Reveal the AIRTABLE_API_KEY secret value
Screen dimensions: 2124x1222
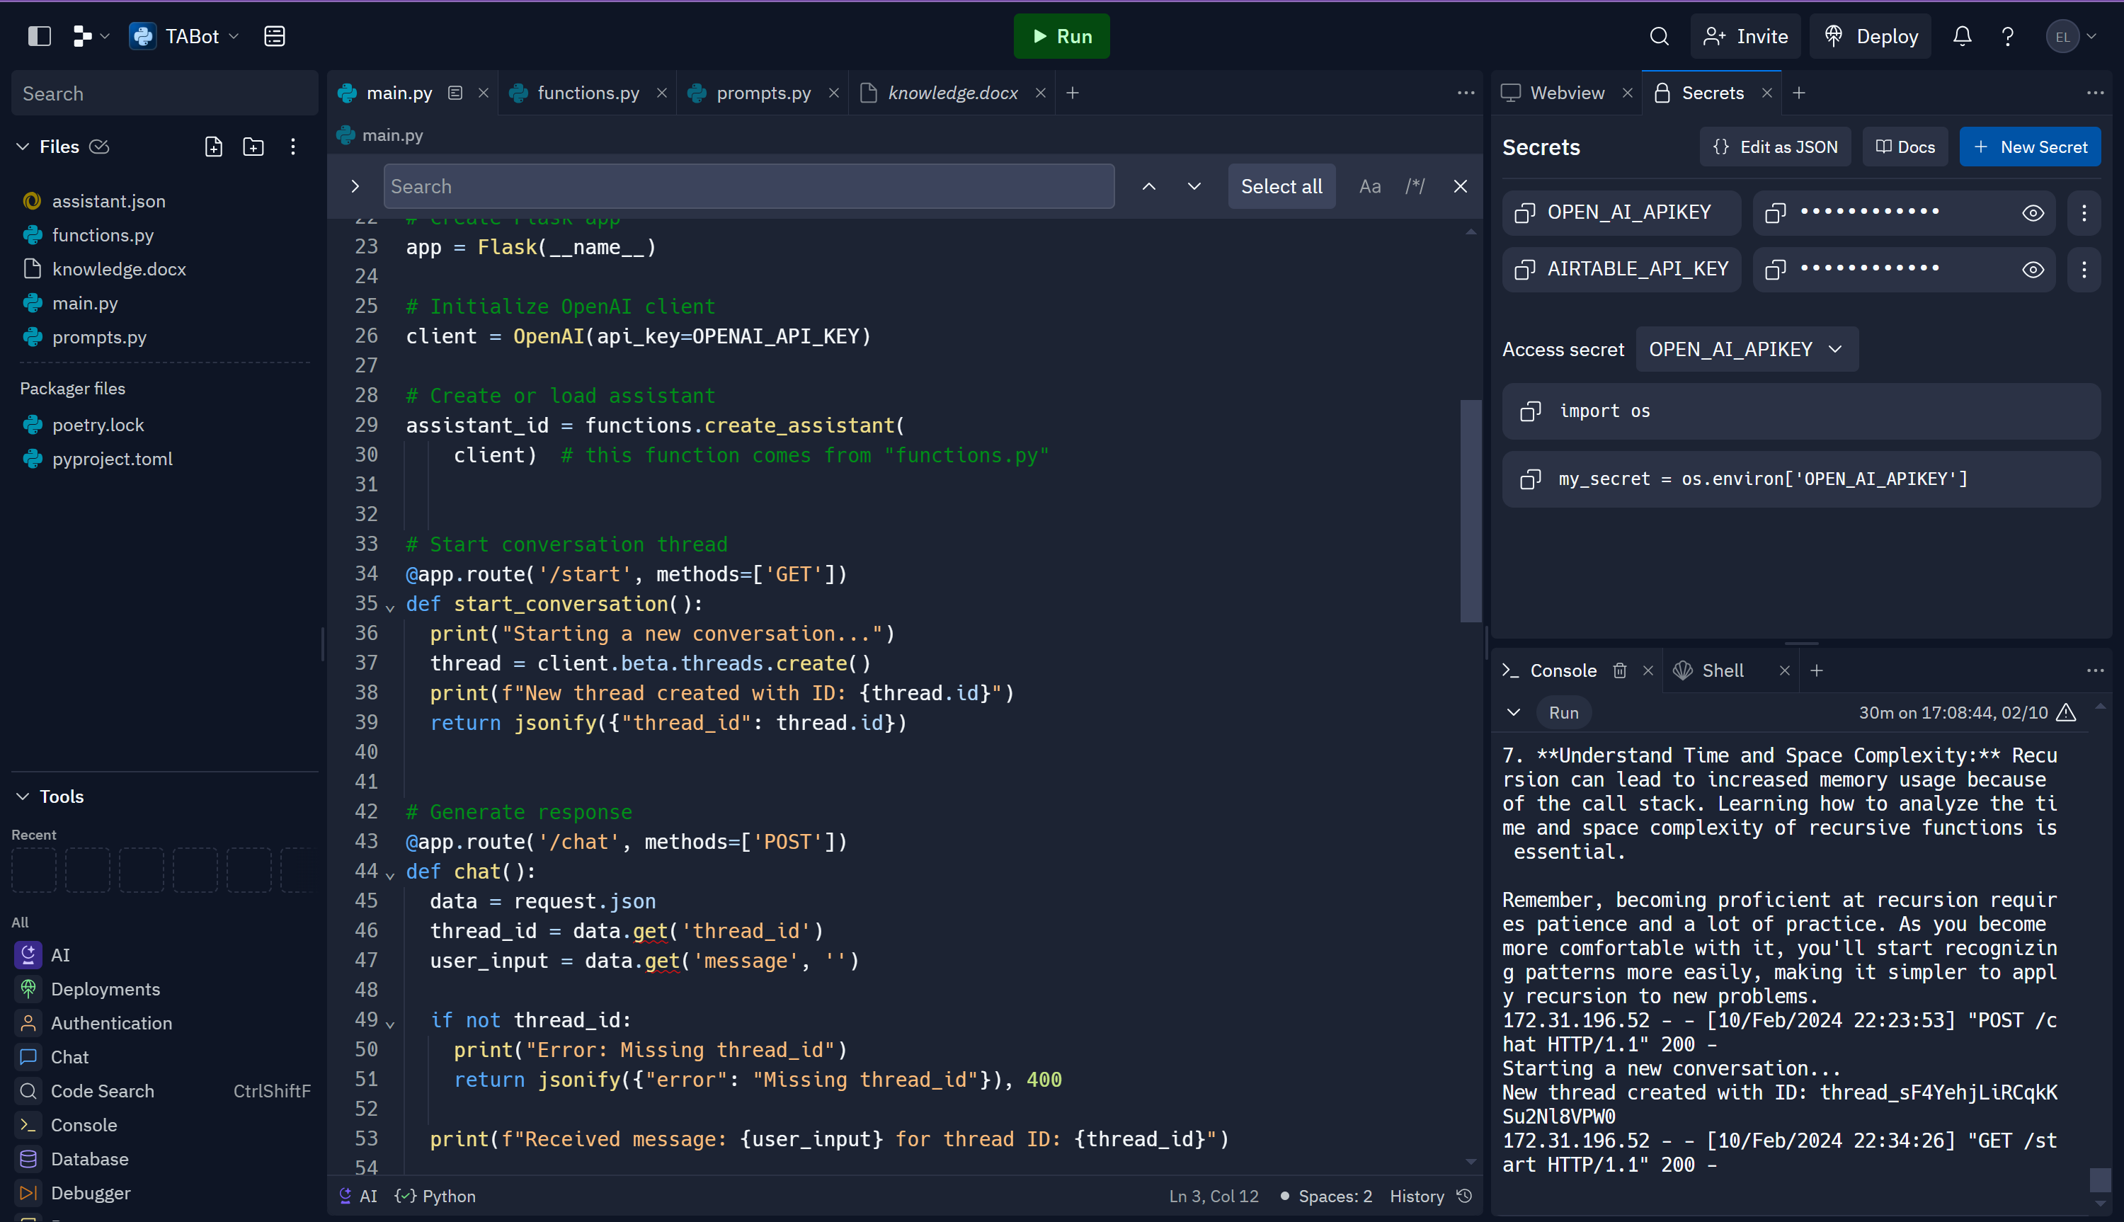(x=2033, y=270)
